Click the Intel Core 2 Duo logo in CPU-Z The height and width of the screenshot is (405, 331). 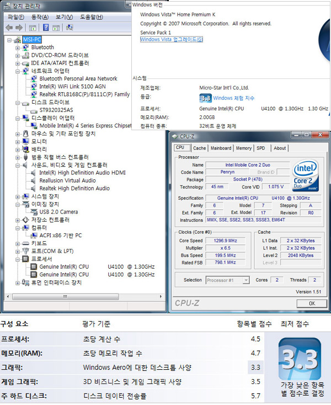pyautogui.click(x=306, y=175)
